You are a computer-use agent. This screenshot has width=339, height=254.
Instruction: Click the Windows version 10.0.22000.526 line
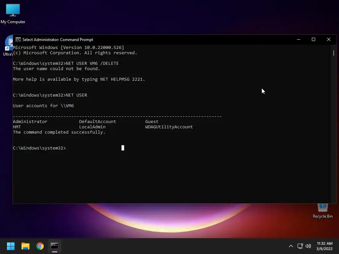[x=68, y=48]
